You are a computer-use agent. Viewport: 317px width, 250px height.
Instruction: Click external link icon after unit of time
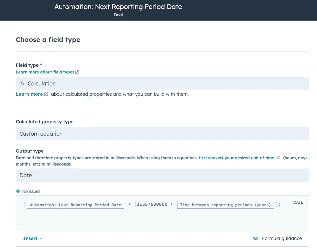pyautogui.click(x=279, y=158)
